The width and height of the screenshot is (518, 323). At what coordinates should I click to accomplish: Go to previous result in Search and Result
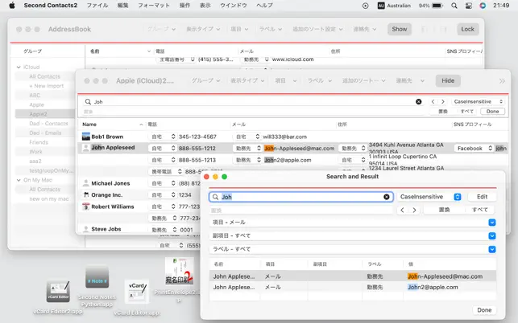pos(402,210)
